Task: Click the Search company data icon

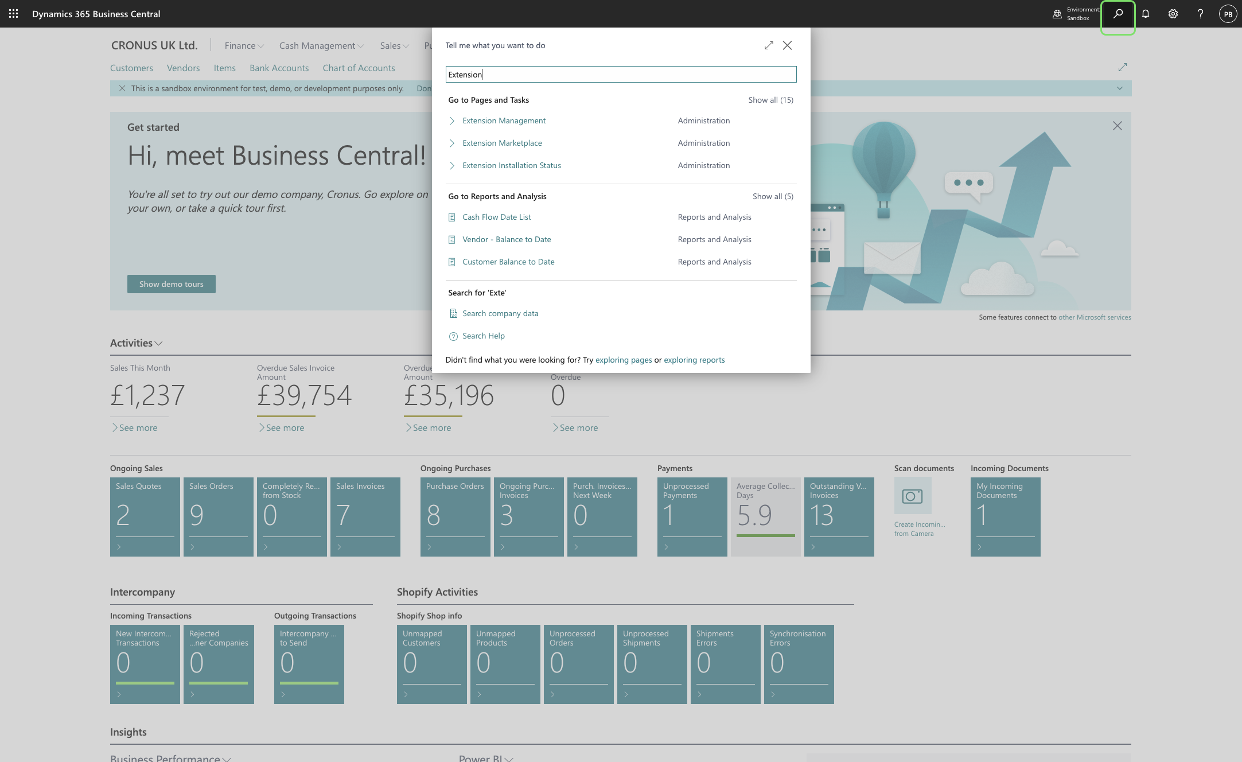Action: pos(453,313)
